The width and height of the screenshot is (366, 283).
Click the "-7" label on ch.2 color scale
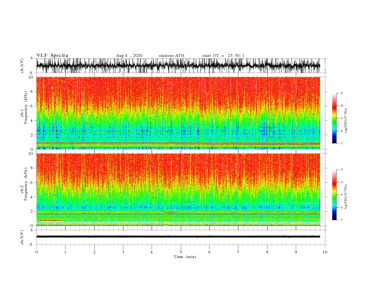[x=341, y=220]
